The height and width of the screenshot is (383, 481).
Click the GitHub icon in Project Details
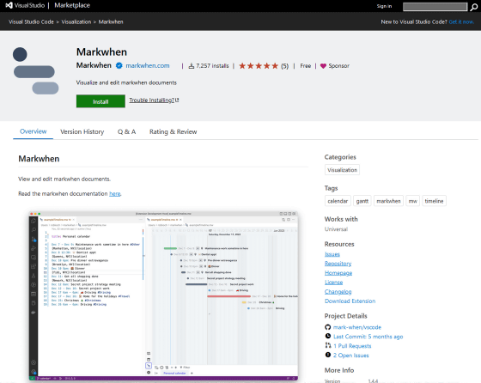tap(328, 327)
